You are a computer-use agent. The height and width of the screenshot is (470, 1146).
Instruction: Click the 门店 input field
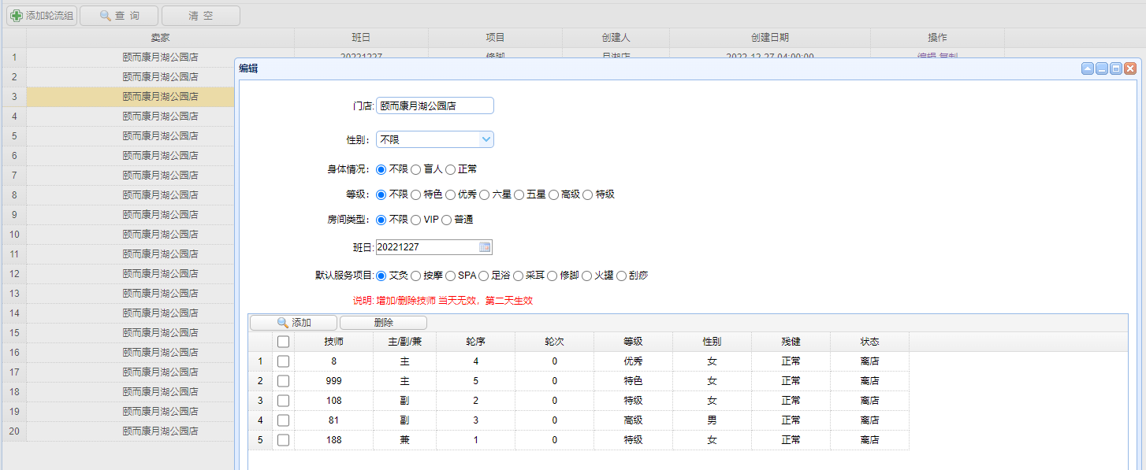coord(435,105)
